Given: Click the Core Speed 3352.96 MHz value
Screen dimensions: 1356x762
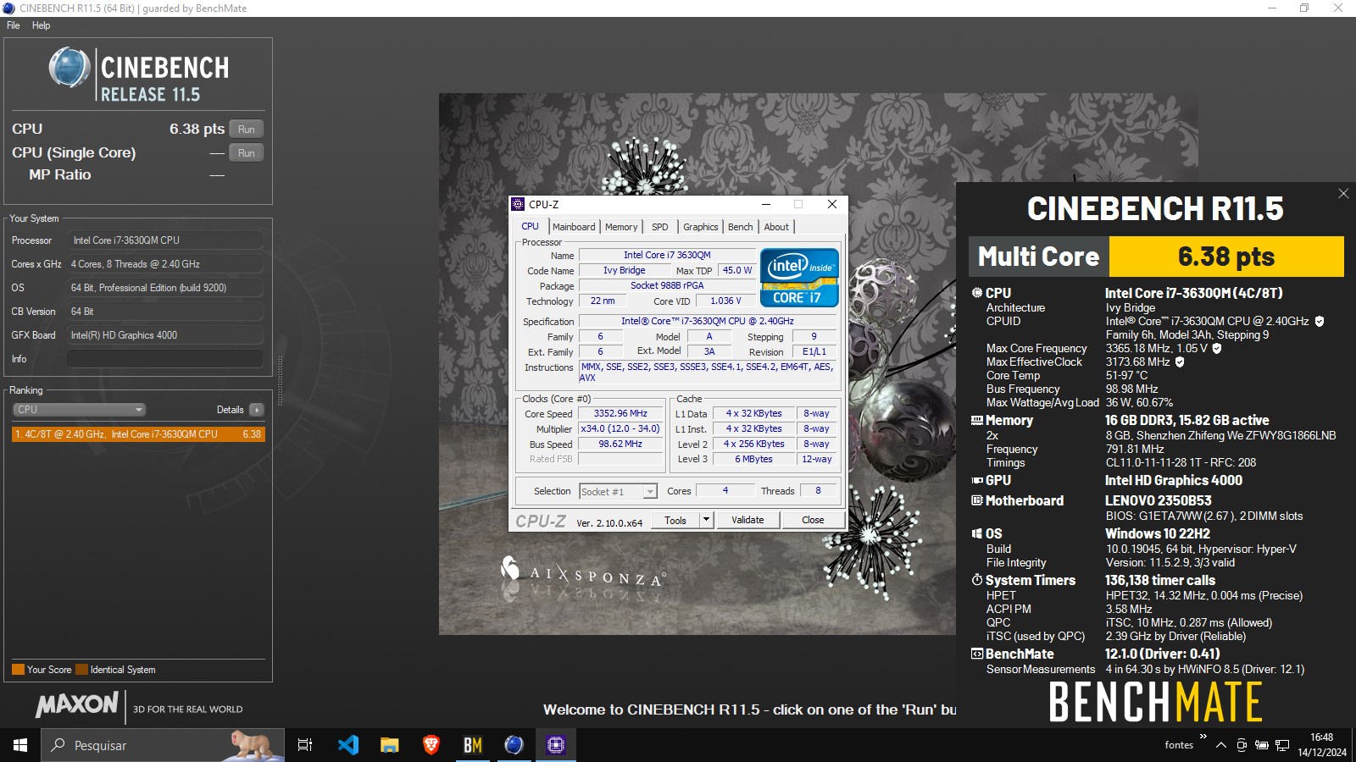Looking at the screenshot, I should [620, 414].
